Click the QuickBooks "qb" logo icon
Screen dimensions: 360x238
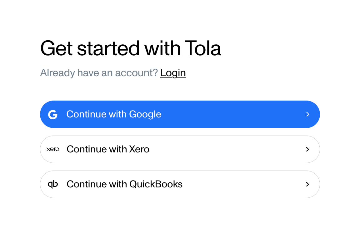53,184
